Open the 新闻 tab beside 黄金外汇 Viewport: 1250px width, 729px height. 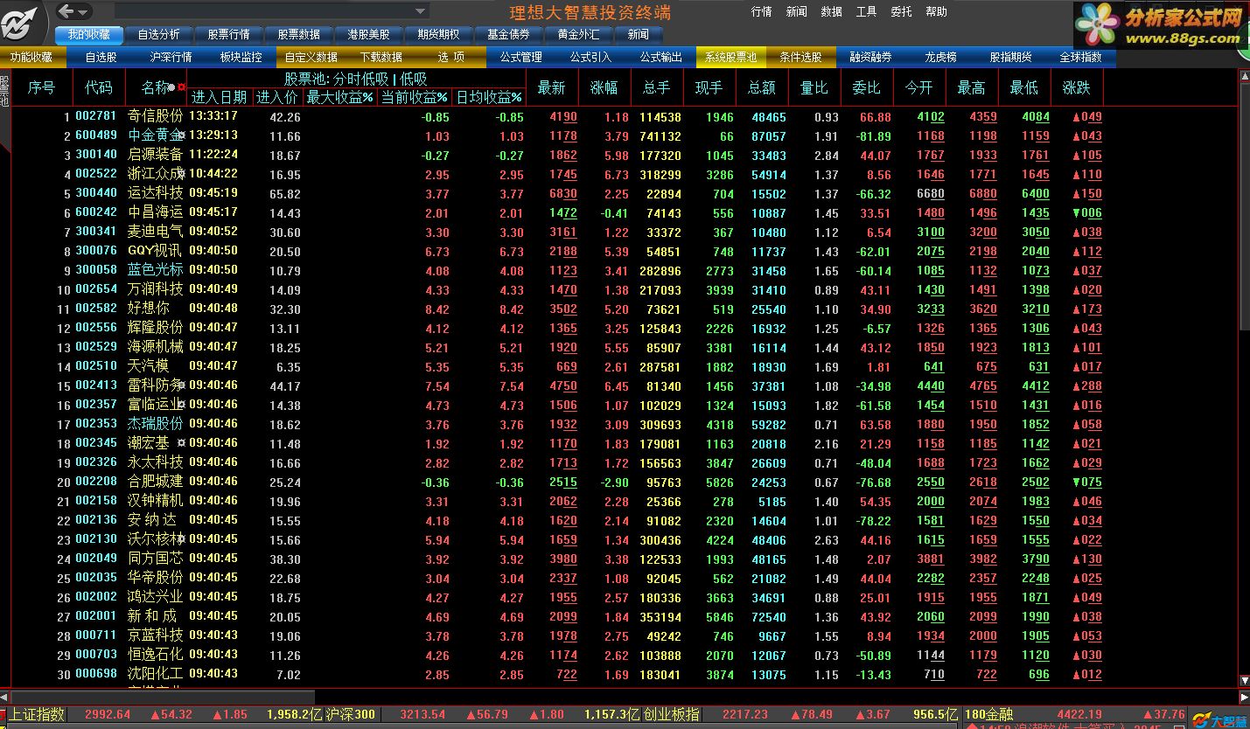click(x=639, y=35)
